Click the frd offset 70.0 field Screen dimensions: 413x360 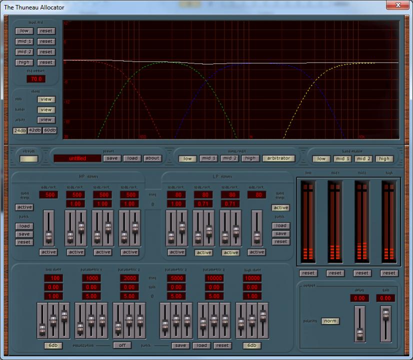click(36, 78)
